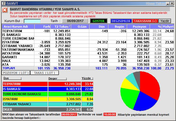This screenshot has width=176, height=121.
Task: Click the Tarih date field 06/09/2017
Action: point(75,21)
